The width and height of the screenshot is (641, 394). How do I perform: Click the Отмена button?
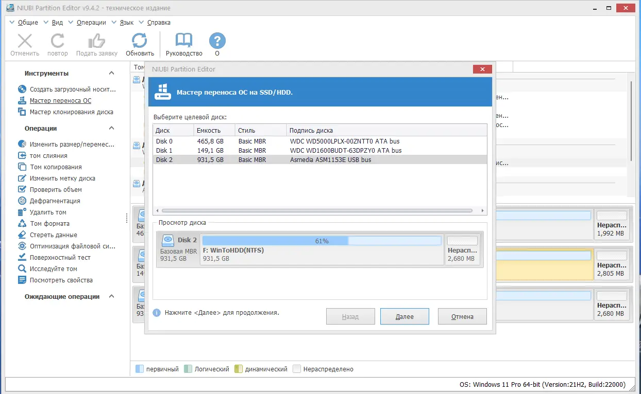point(462,316)
